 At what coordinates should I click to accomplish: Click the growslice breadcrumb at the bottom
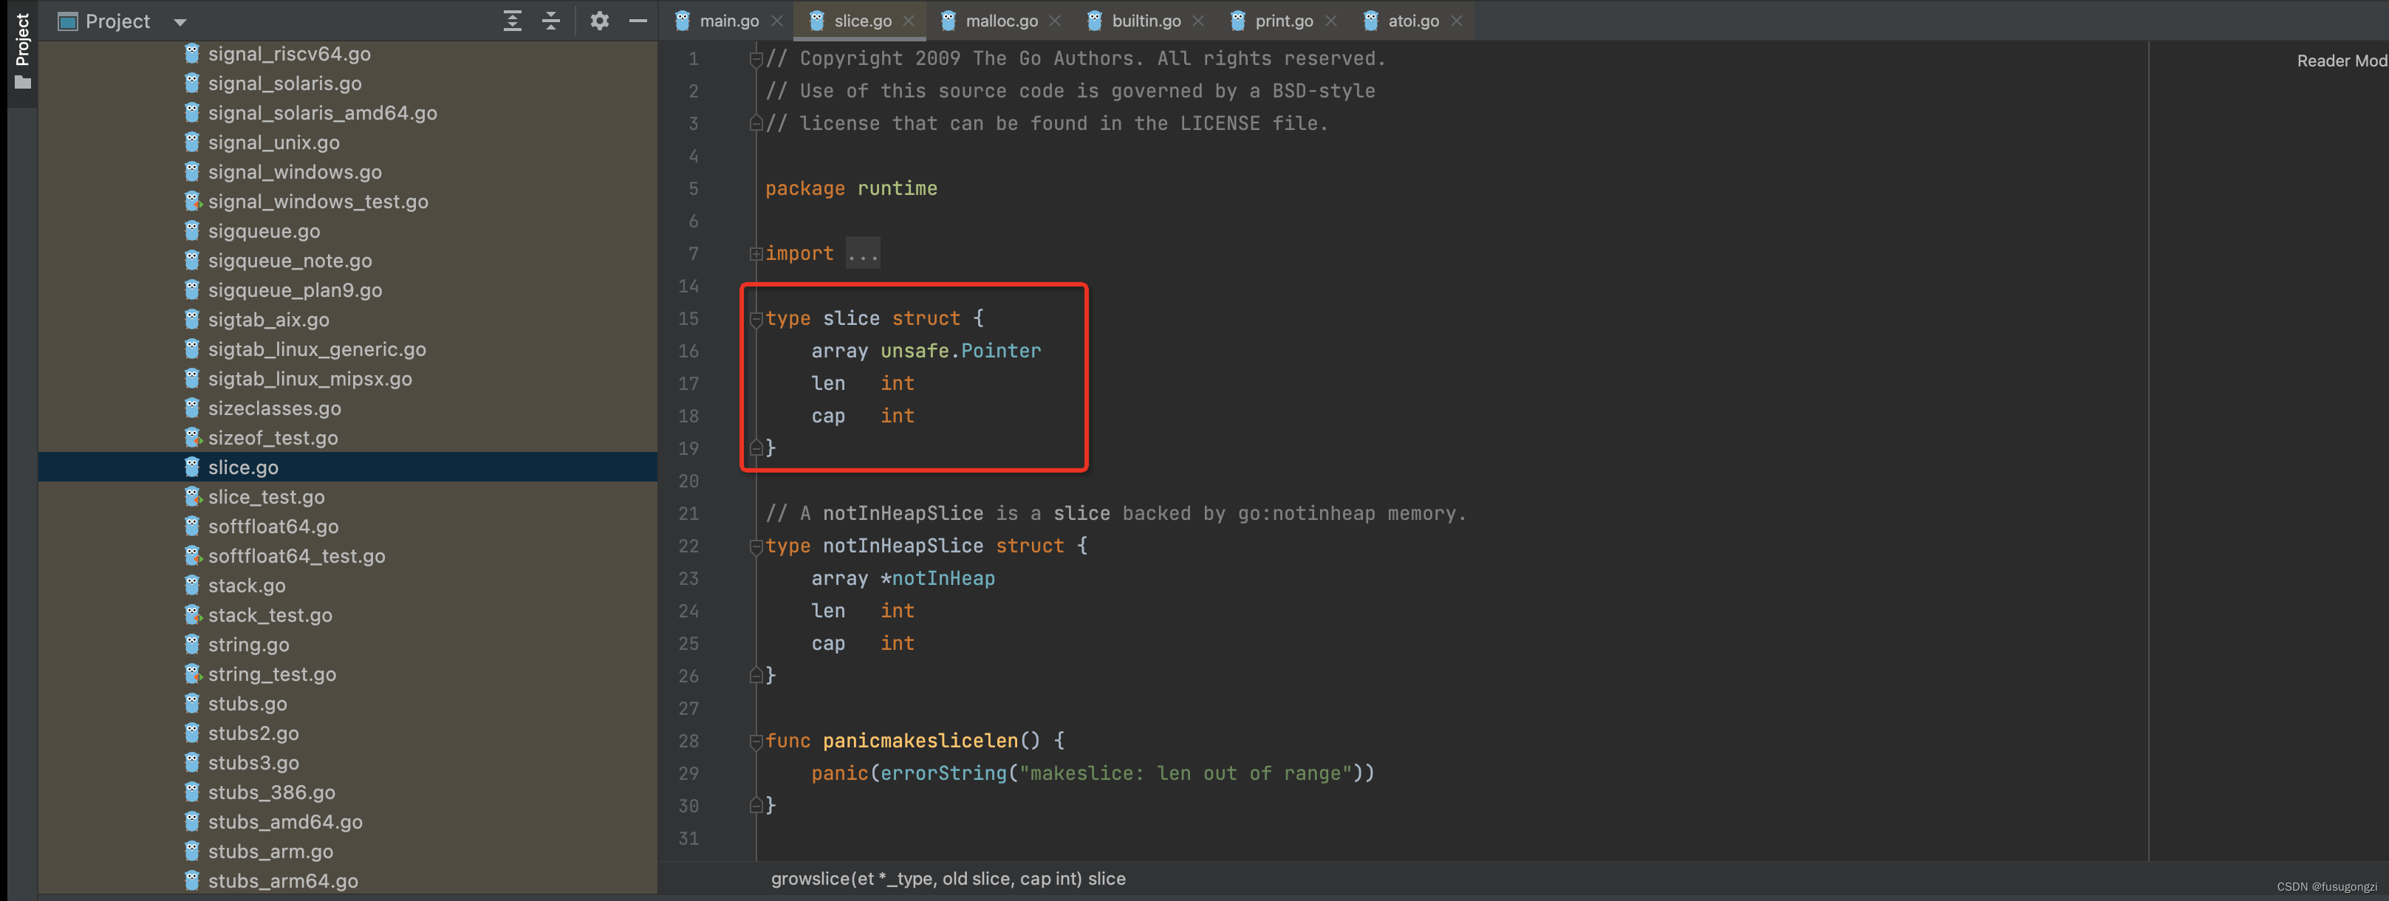948,878
